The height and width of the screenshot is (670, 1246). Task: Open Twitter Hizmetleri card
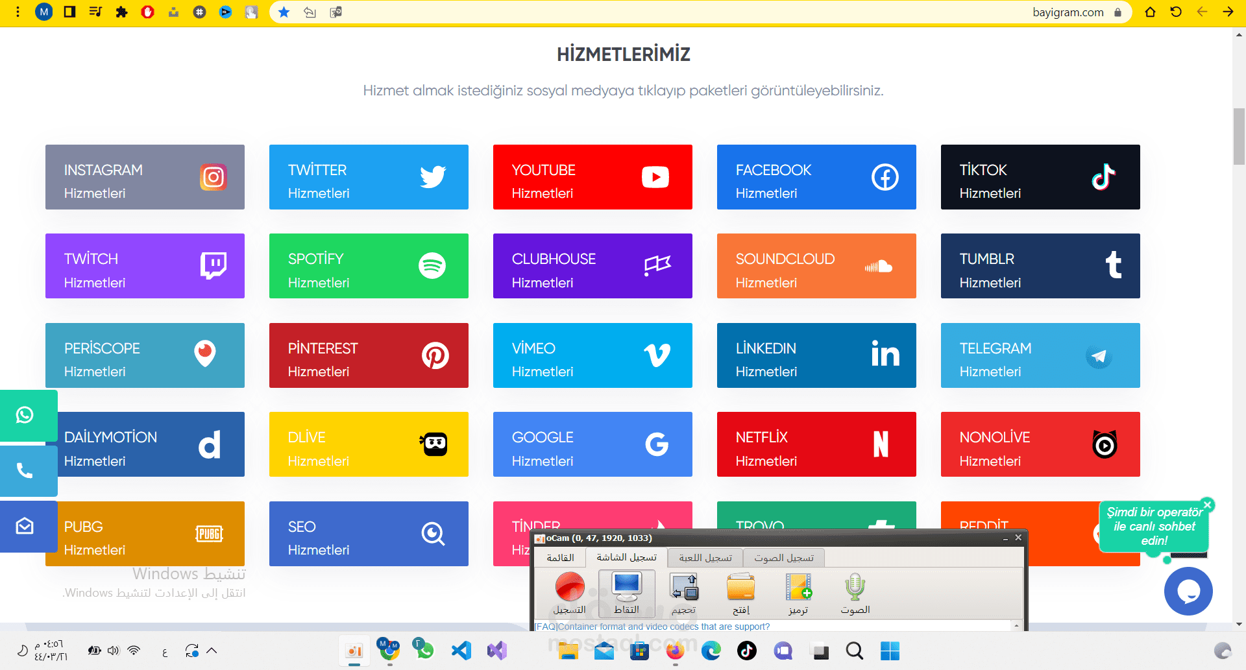(x=369, y=177)
